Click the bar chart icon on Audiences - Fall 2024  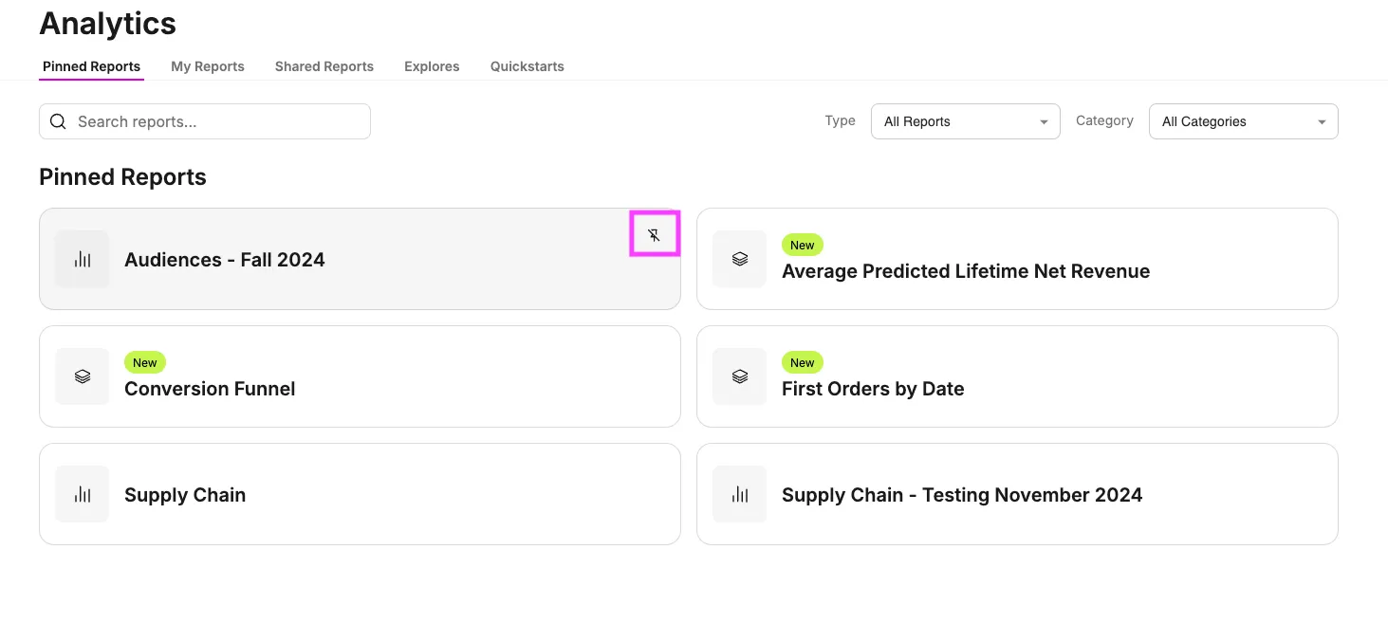[83, 259]
